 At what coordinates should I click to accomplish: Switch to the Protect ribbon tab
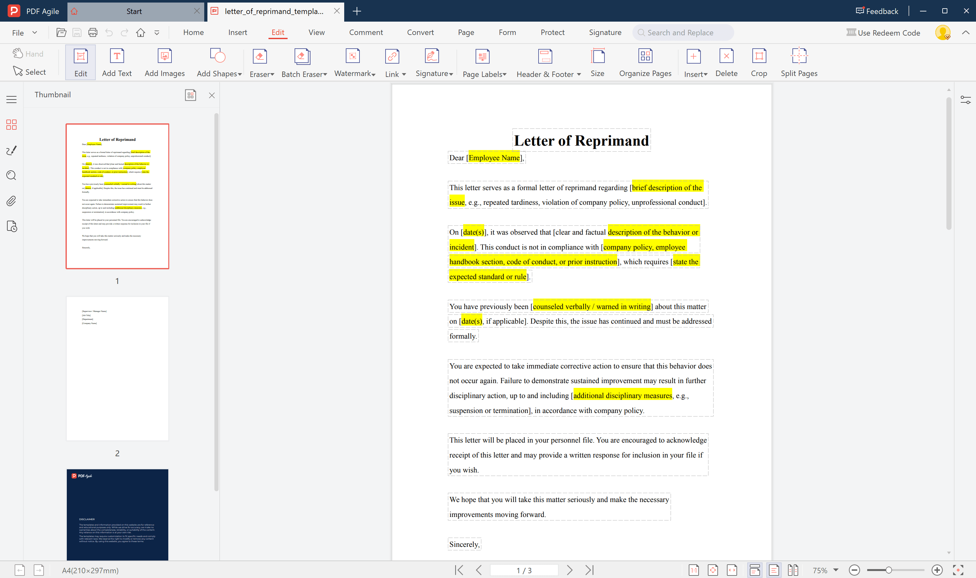click(553, 32)
